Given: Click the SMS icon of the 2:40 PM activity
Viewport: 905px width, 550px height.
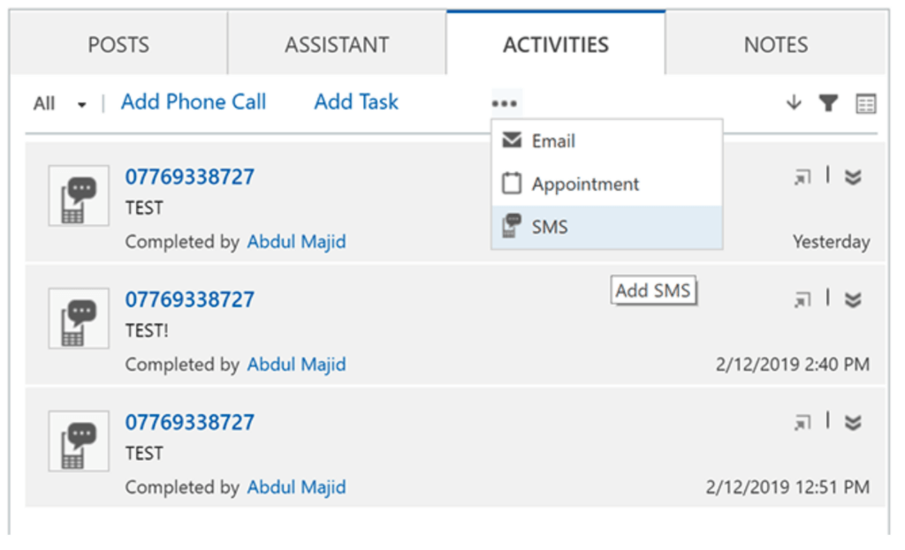Looking at the screenshot, I should (x=79, y=318).
